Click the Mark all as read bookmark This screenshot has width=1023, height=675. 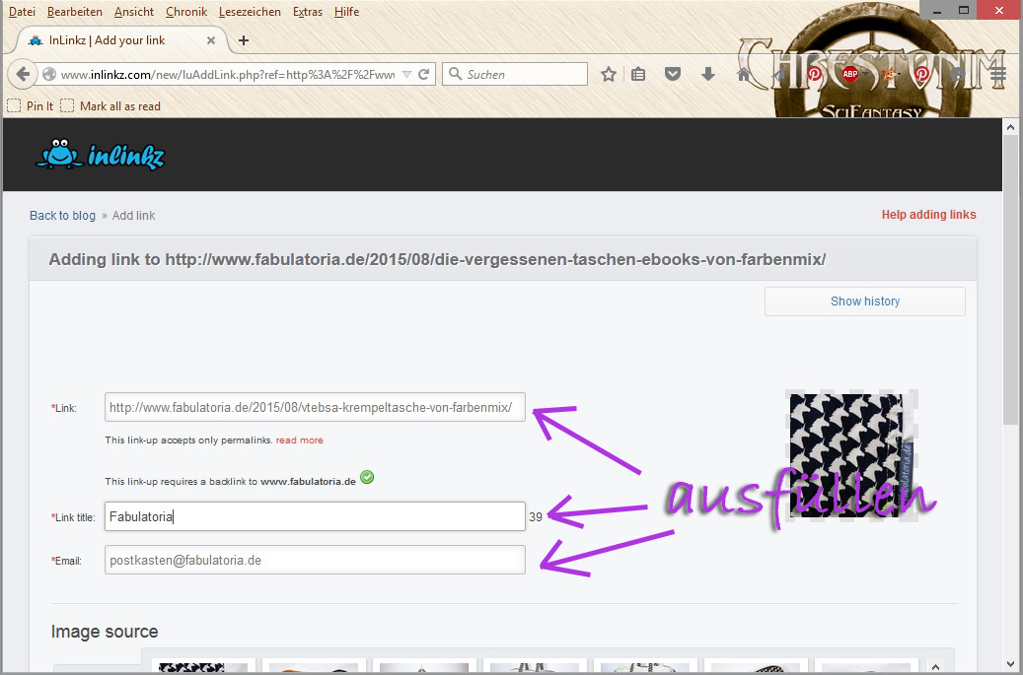point(110,105)
